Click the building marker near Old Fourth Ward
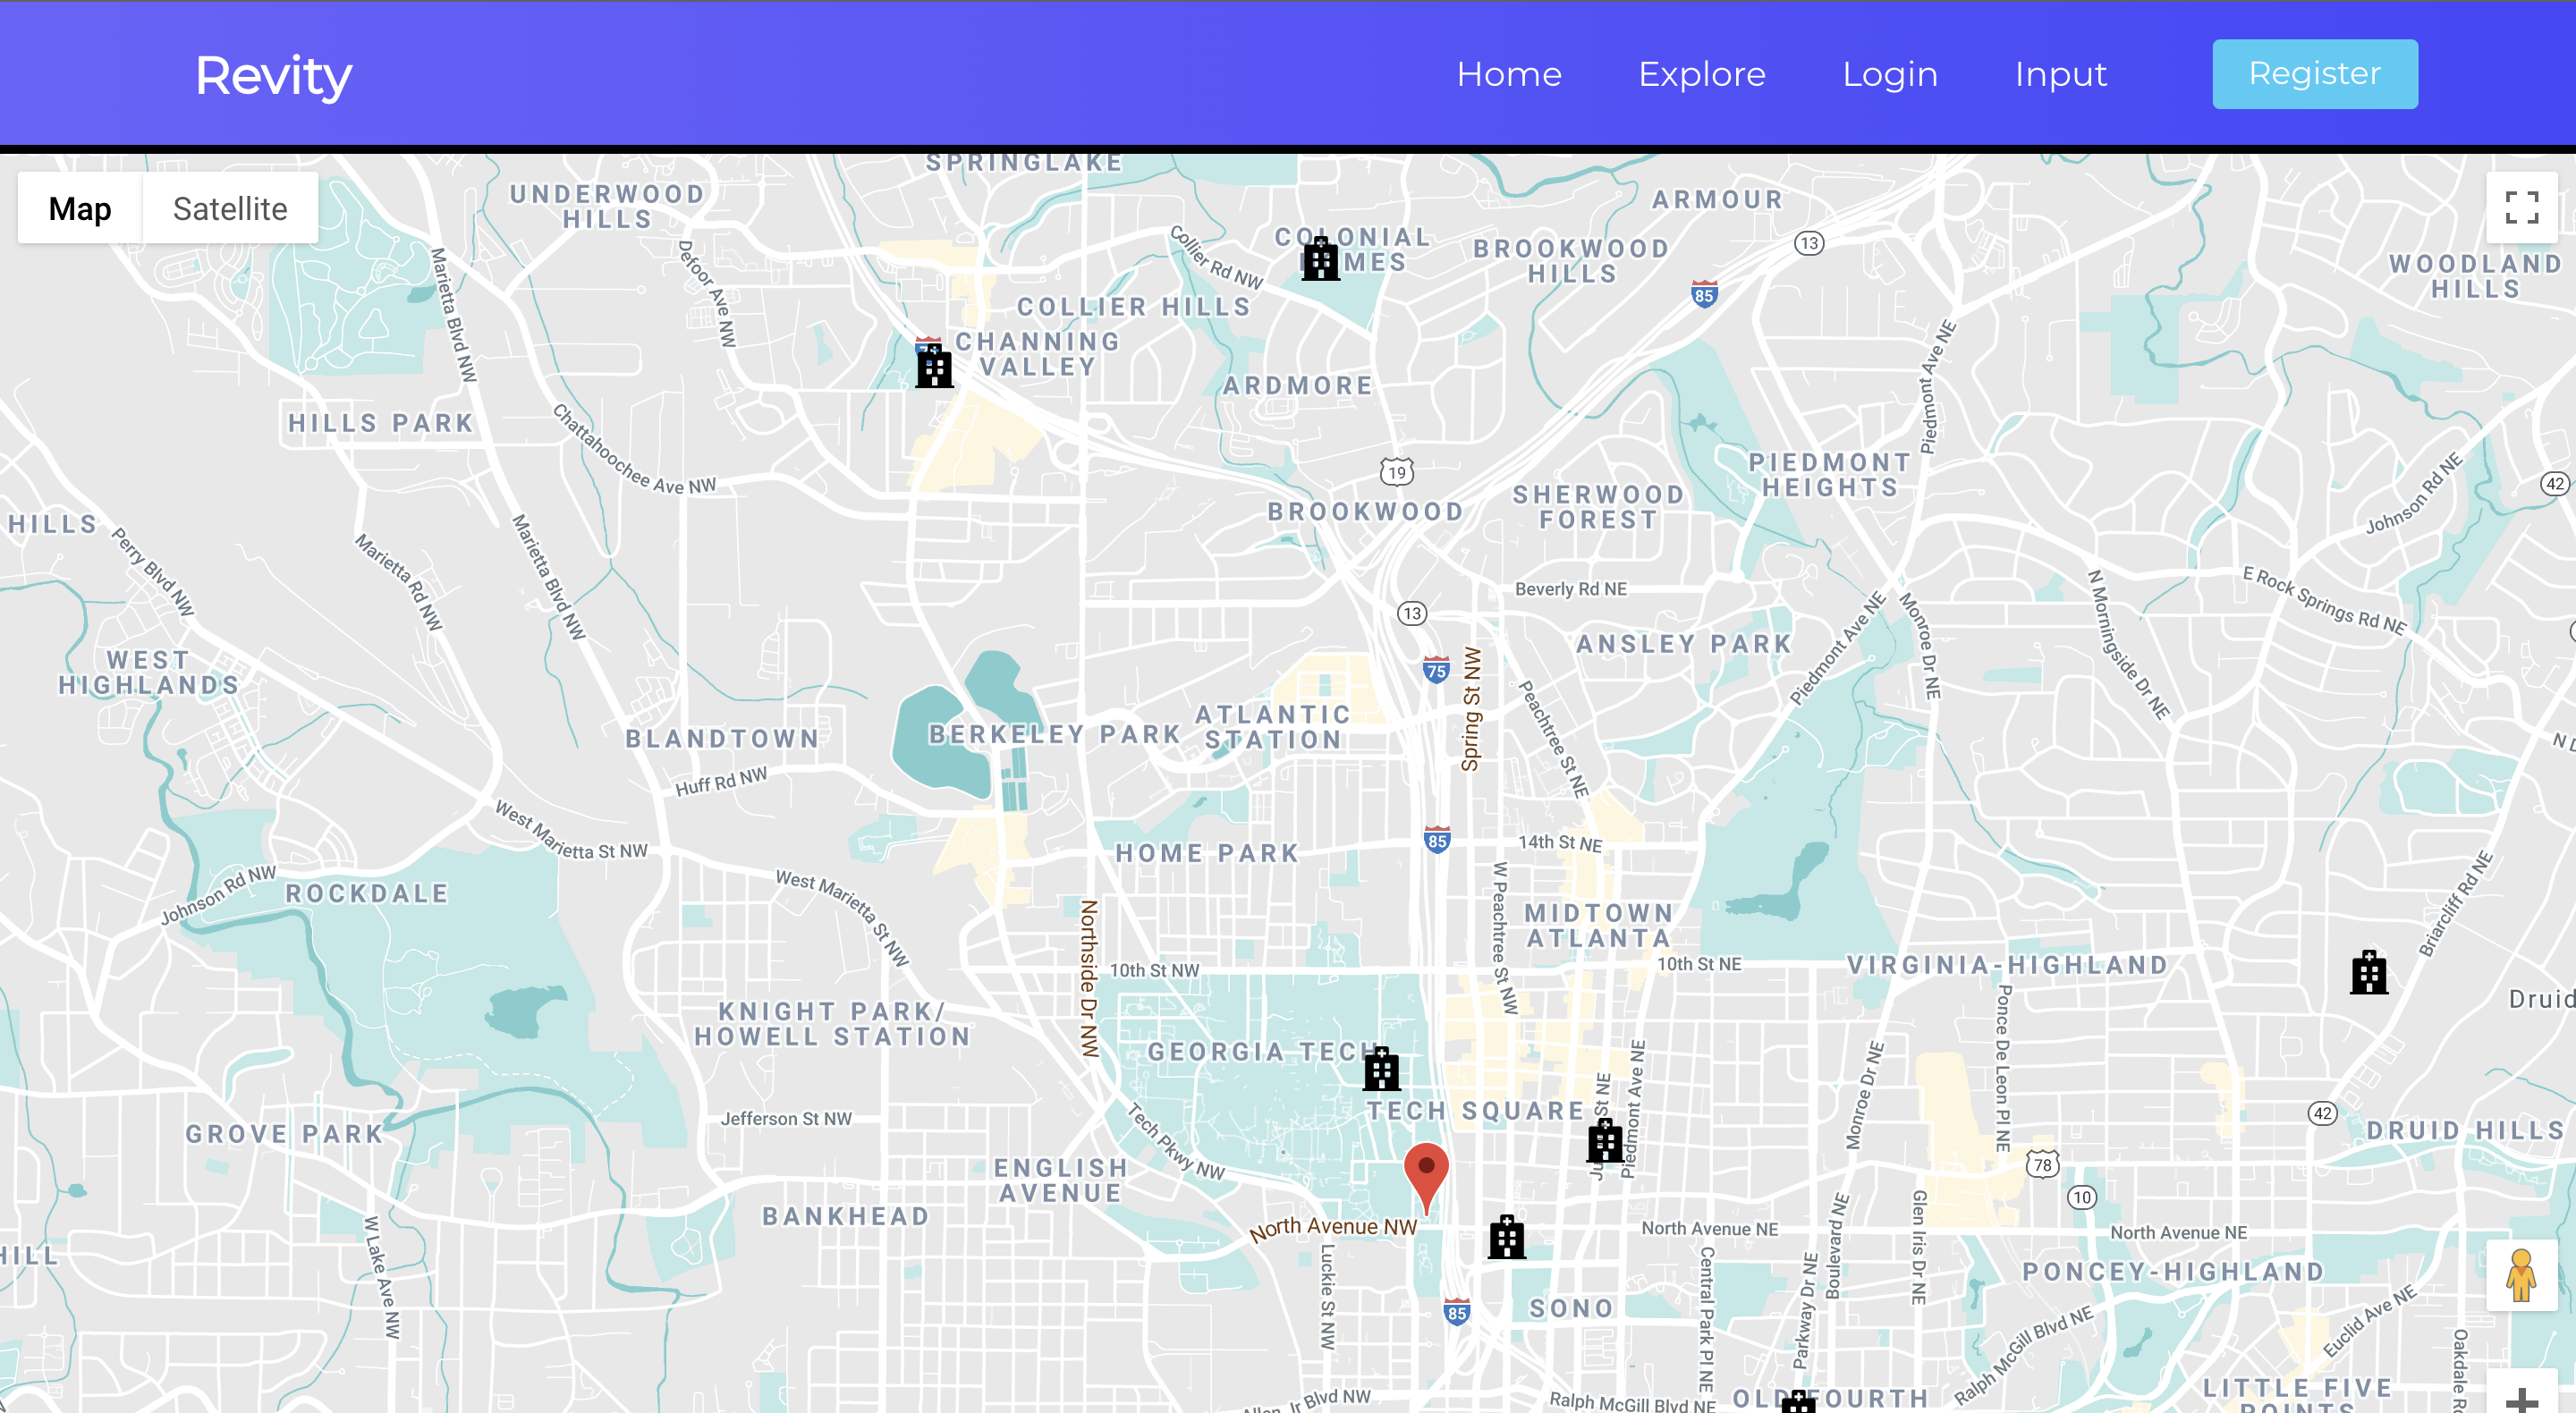The width and height of the screenshot is (2576, 1413). 1798,1402
